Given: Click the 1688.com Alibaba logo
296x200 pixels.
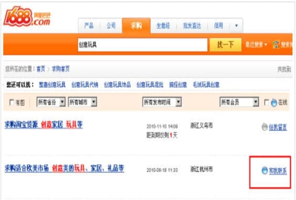Looking at the screenshot, I should 27,17.
